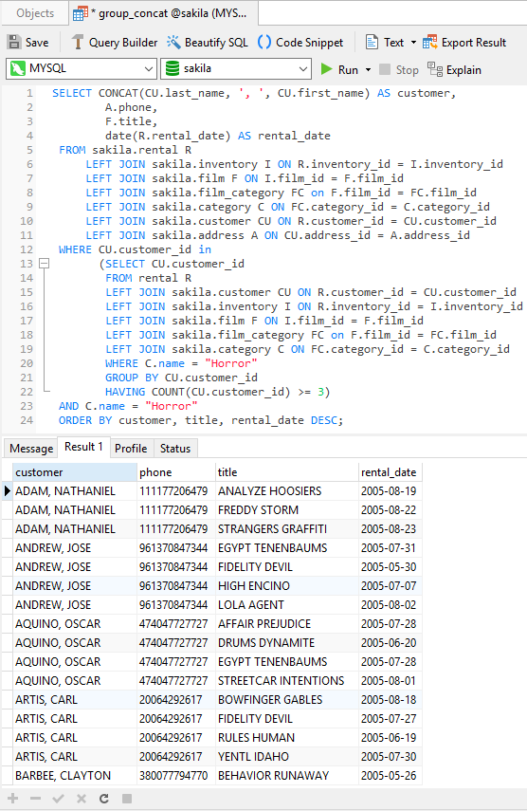Click the HAVING COUNT line in editor
The image size is (527, 811).
click(217, 392)
